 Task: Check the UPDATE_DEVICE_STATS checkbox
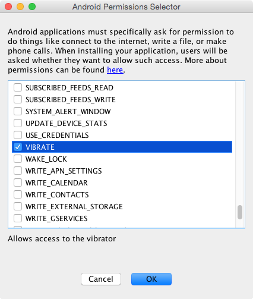pos(18,123)
